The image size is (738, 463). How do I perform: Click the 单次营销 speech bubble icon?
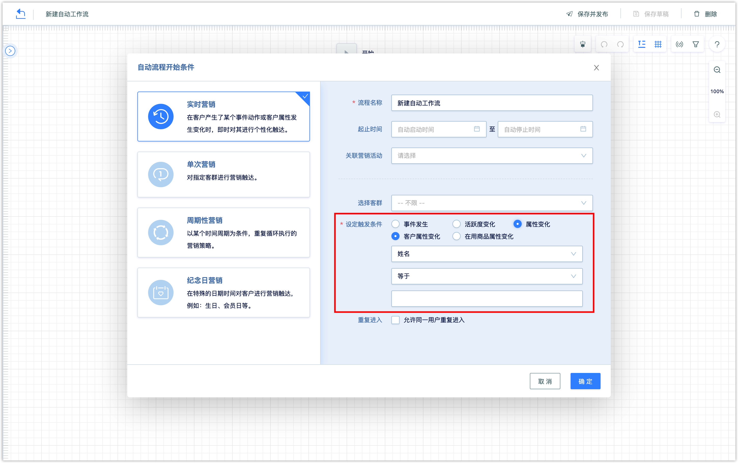pos(161,175)
